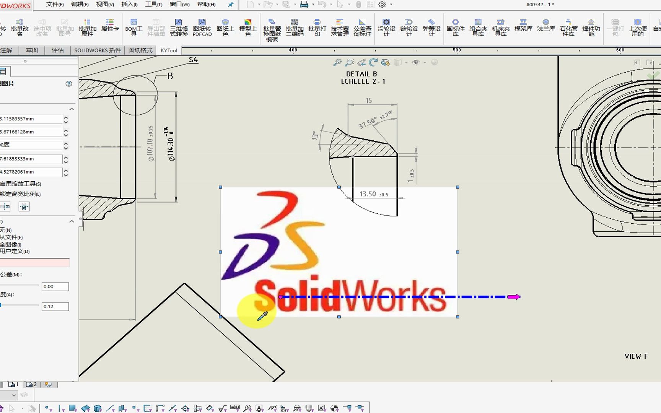Click the print icon in the title toolbar
Screen dimensions: 661x413
[x=304, y=5]
